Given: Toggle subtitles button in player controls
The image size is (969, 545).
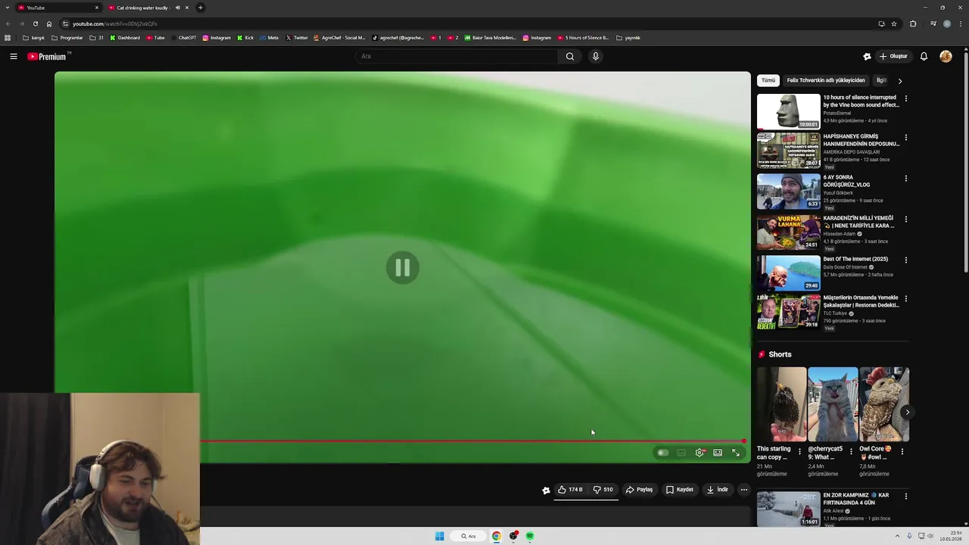Looking at the screenshot, I should 681,453.
